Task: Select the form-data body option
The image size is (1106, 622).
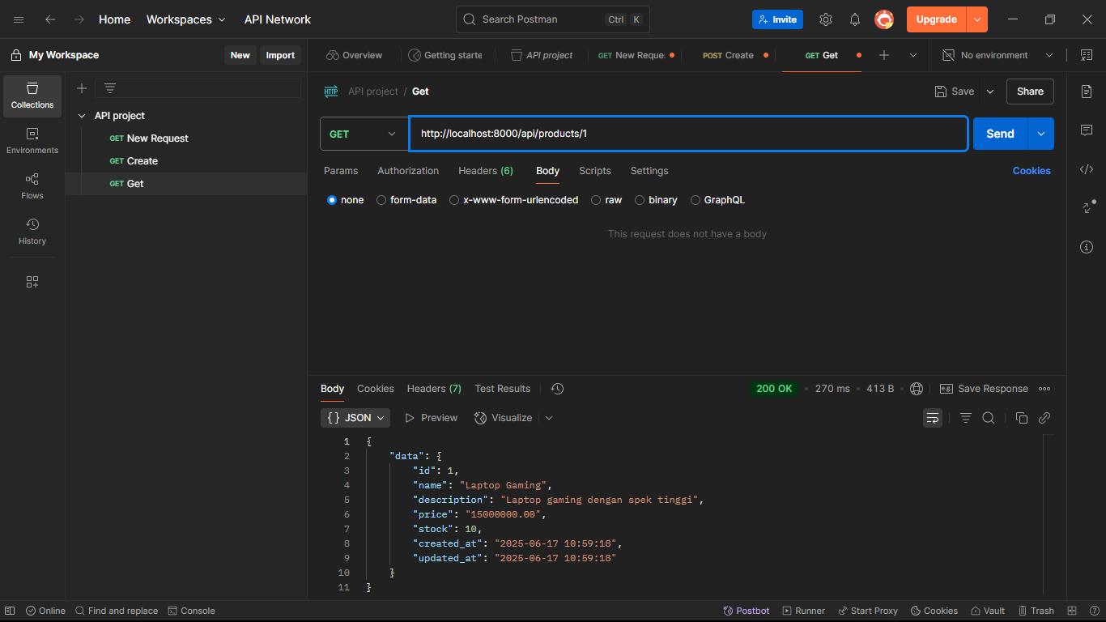Action: click(381, 200)
